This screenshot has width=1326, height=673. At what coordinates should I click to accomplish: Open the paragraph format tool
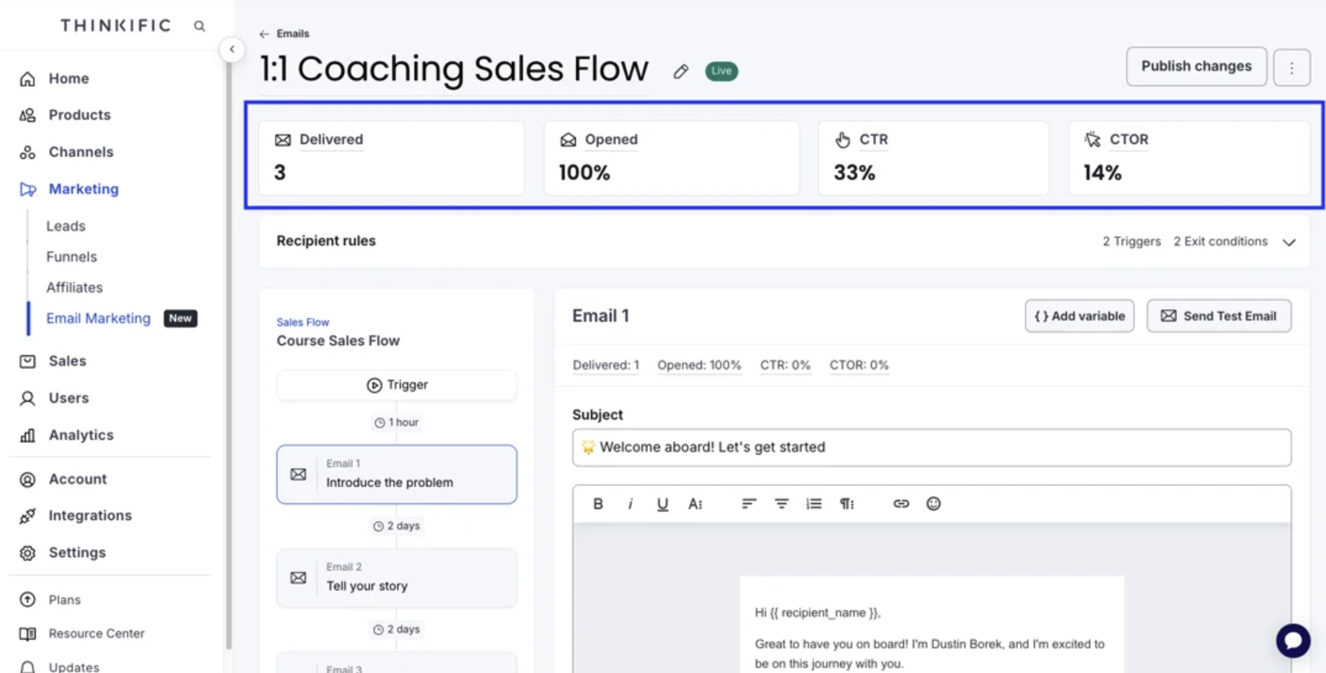click(847, 504)
